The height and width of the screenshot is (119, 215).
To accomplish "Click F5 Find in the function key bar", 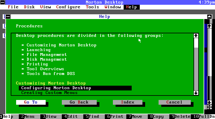I will tap(92, 117).
